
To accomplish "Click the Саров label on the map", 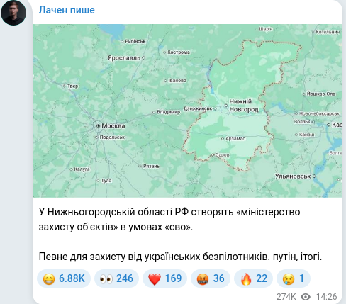I will tap(222, 155).
